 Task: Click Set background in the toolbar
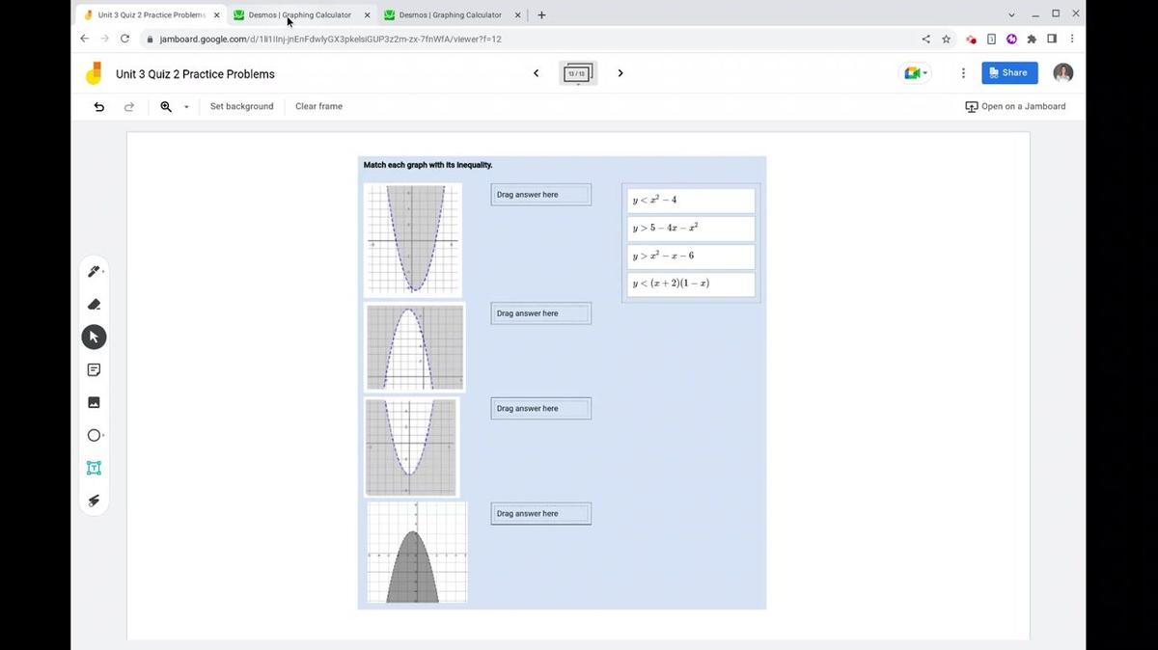tap(241, 106)
